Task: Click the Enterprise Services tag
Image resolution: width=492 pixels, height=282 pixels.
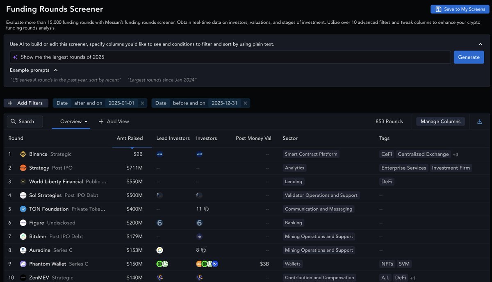Action: click(404, 168)
